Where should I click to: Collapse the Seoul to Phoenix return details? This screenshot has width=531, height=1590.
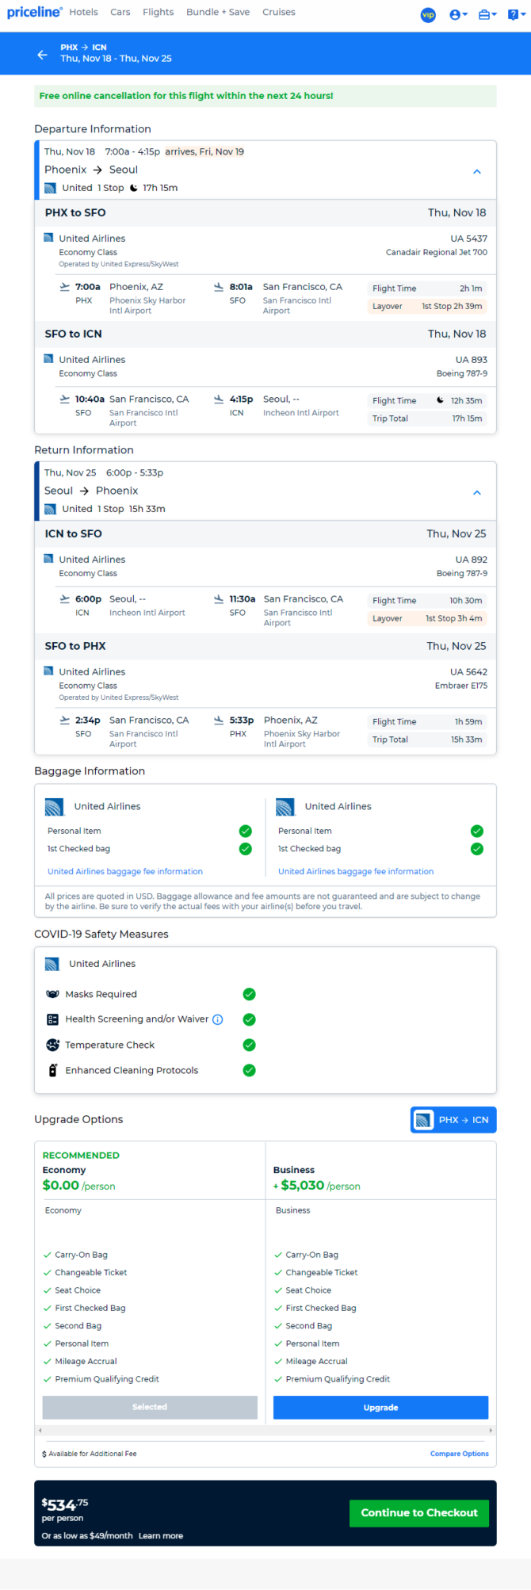477,492
